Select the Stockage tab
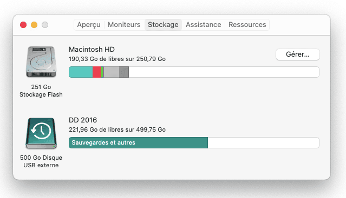The image size is (346, 198). pyautogui.click(x=163, y=25)
